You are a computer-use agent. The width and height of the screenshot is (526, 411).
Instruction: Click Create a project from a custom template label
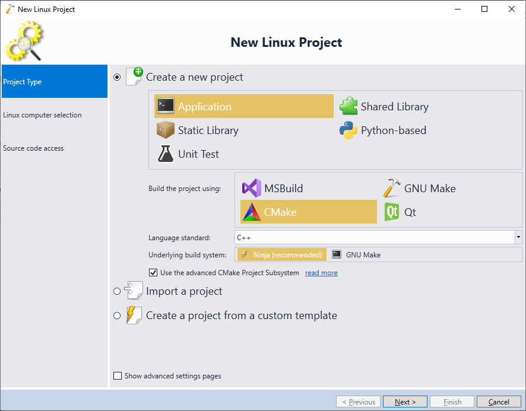[x=242, y=316]
